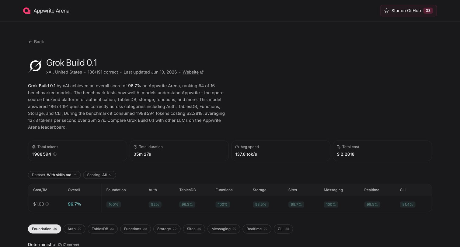Click the Appwrite Arena title

[51, 11]
